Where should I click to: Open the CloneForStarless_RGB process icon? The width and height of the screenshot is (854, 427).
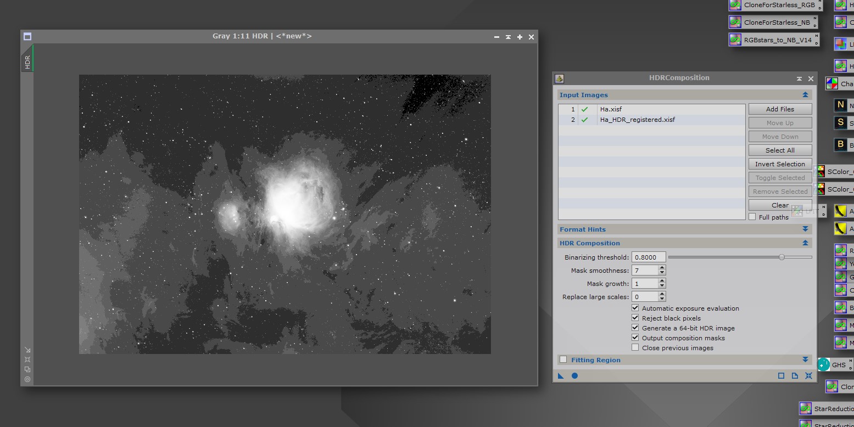click(774, 5)
